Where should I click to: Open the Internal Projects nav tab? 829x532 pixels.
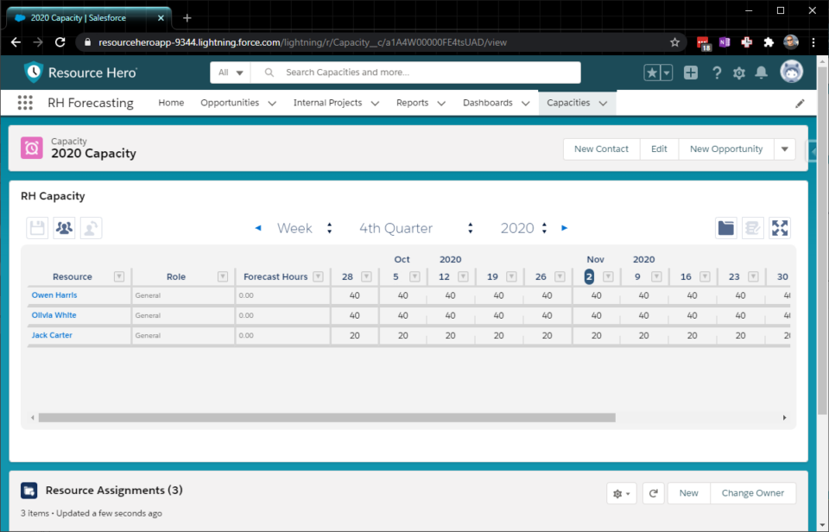coord(328,103)
